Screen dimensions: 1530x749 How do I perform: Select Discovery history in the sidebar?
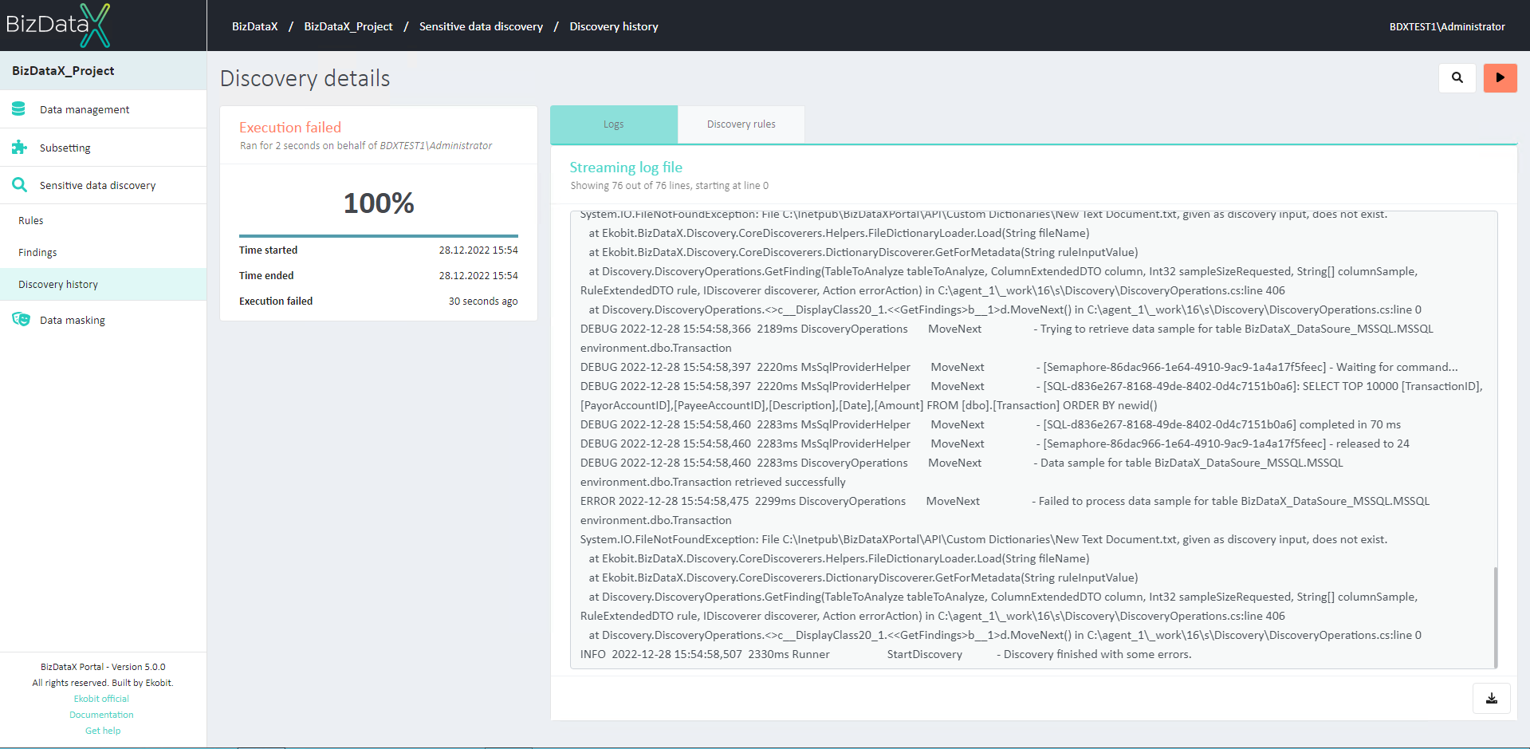click(x=104, y=284)
